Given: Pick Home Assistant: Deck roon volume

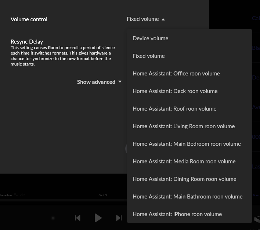Looking at the screenshot, I should pyautogui.click(x=175, y=91).
